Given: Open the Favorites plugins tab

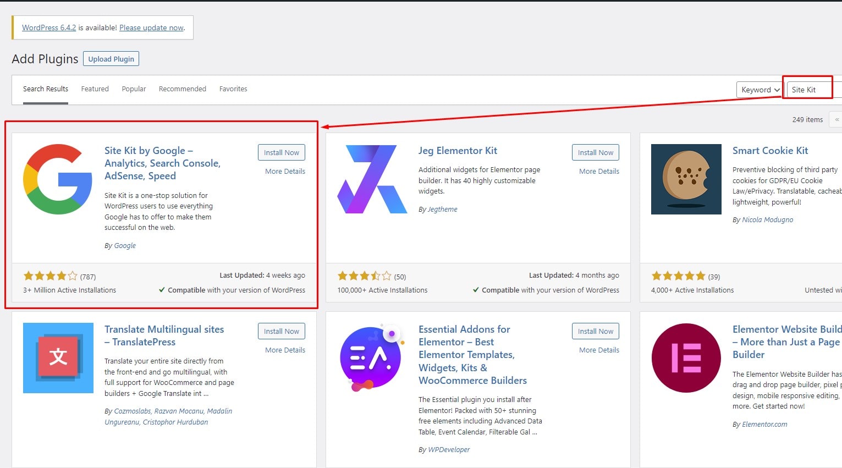Looking at the screenshot, I should (x=233, y=89).
